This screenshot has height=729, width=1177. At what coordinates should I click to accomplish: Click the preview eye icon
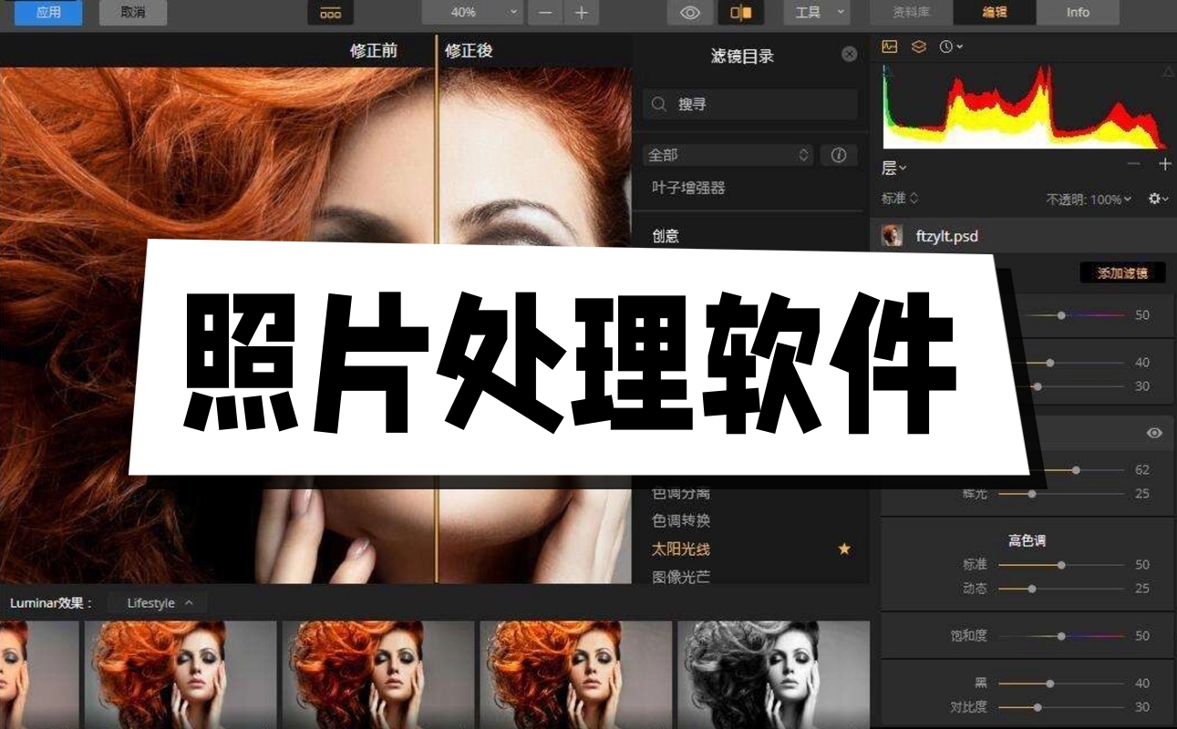click(689, 12)
